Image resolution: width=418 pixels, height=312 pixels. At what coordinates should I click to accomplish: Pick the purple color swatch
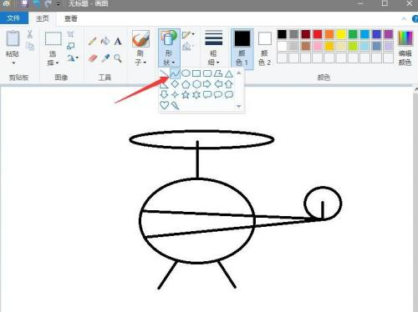click(389, 34)
